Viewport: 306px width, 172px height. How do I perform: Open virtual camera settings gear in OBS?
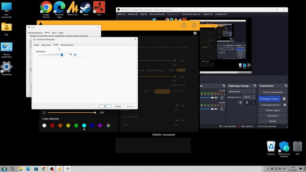coord(285,105)
